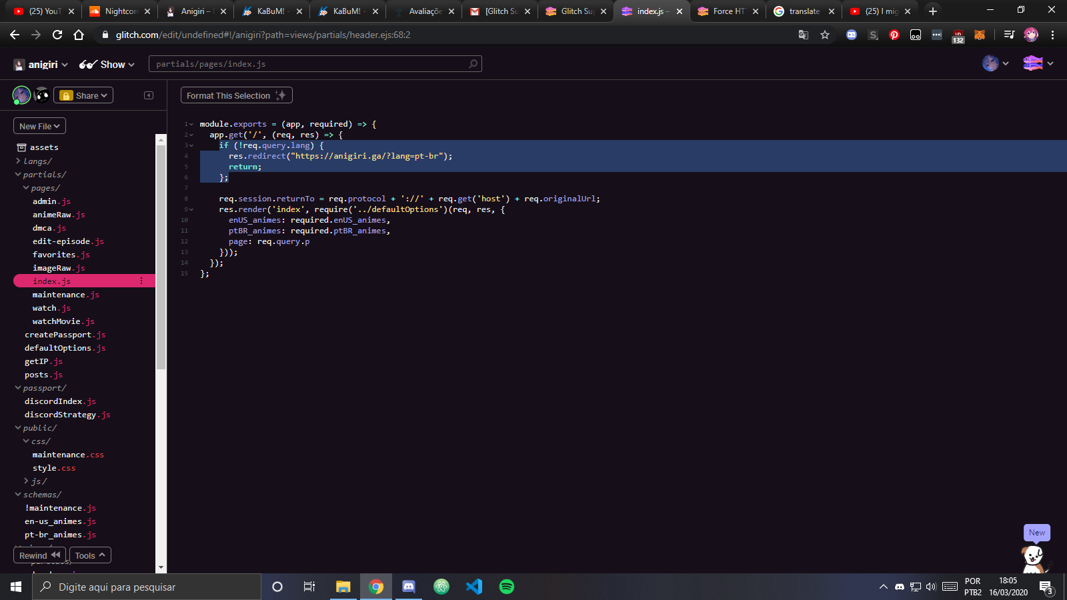Click the Chrome profile avatar
Image resolution: width=1067 pixels, height=600 pixels.
click(x=1031, y=35)
